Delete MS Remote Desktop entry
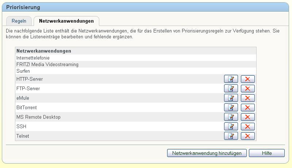 tap(247, 117)
